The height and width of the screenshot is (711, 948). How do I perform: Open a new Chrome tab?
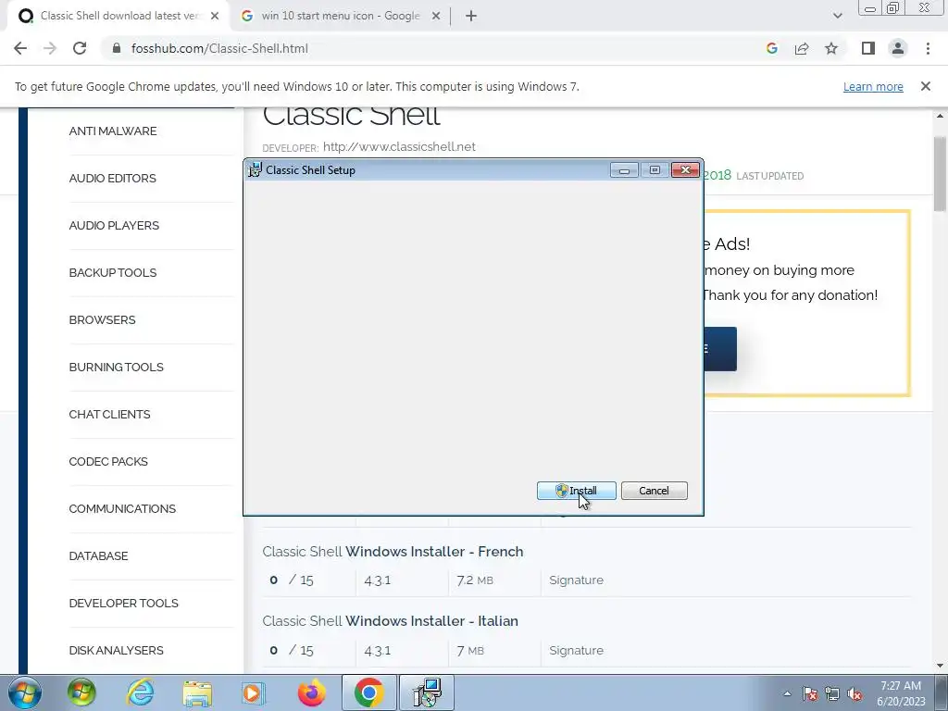(471, 17)
